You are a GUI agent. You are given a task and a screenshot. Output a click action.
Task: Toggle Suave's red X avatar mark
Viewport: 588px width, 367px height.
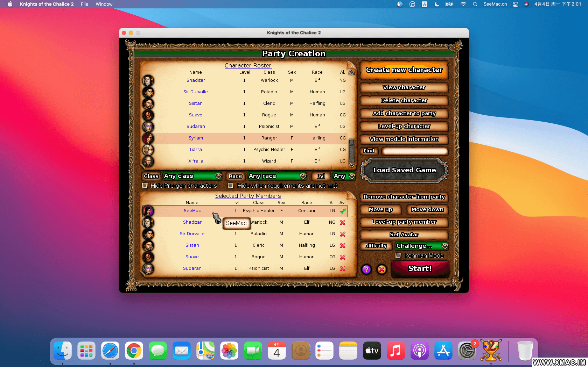click(x=343, y=257)
